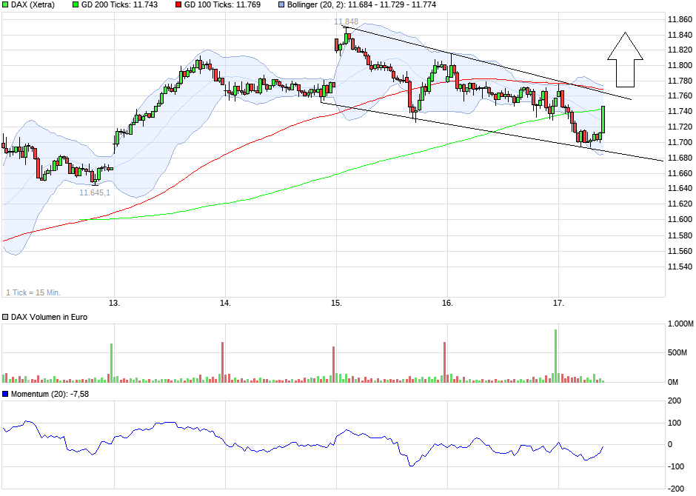
Task: Click the price axis value 11.740
Action: pyautogui.click(x=680, y=111)
